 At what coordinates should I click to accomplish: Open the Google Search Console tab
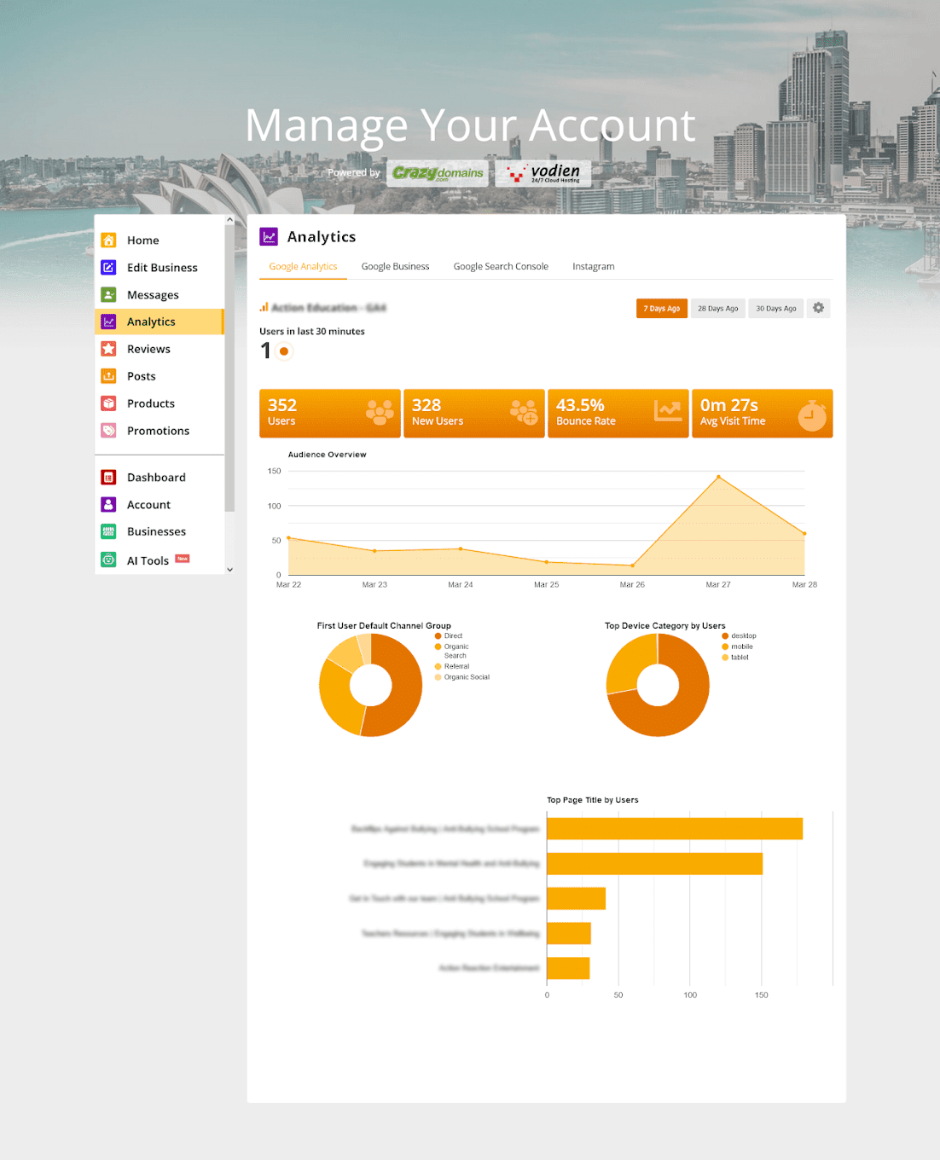click(x=501, y=267)
